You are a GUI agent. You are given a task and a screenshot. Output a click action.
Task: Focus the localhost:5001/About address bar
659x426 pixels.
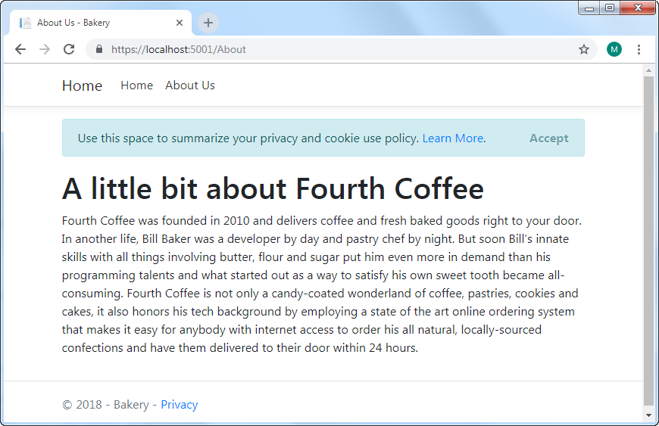tap(342, 49)
